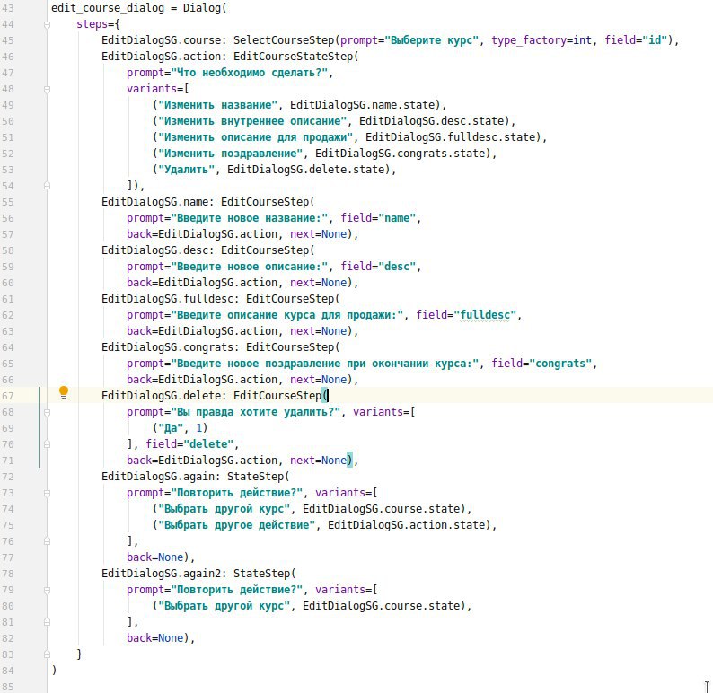713x693 pixels.
Task: Click "EditDialogSG.desc.state" on line 50
Action: click(432, 121)
